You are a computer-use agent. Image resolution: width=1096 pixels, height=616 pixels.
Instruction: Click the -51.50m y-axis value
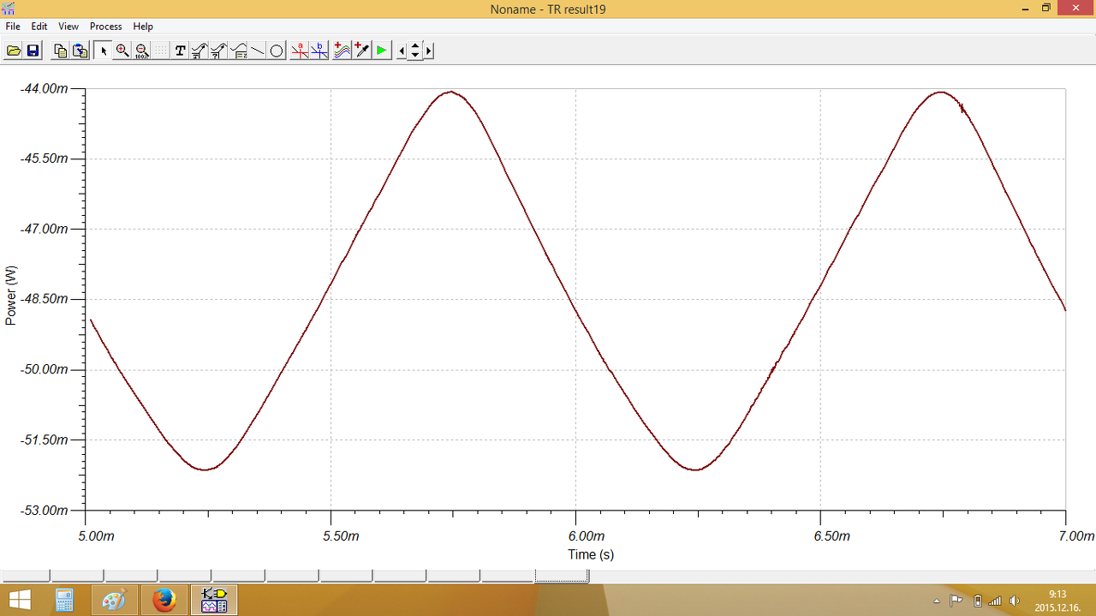(44, 440)
